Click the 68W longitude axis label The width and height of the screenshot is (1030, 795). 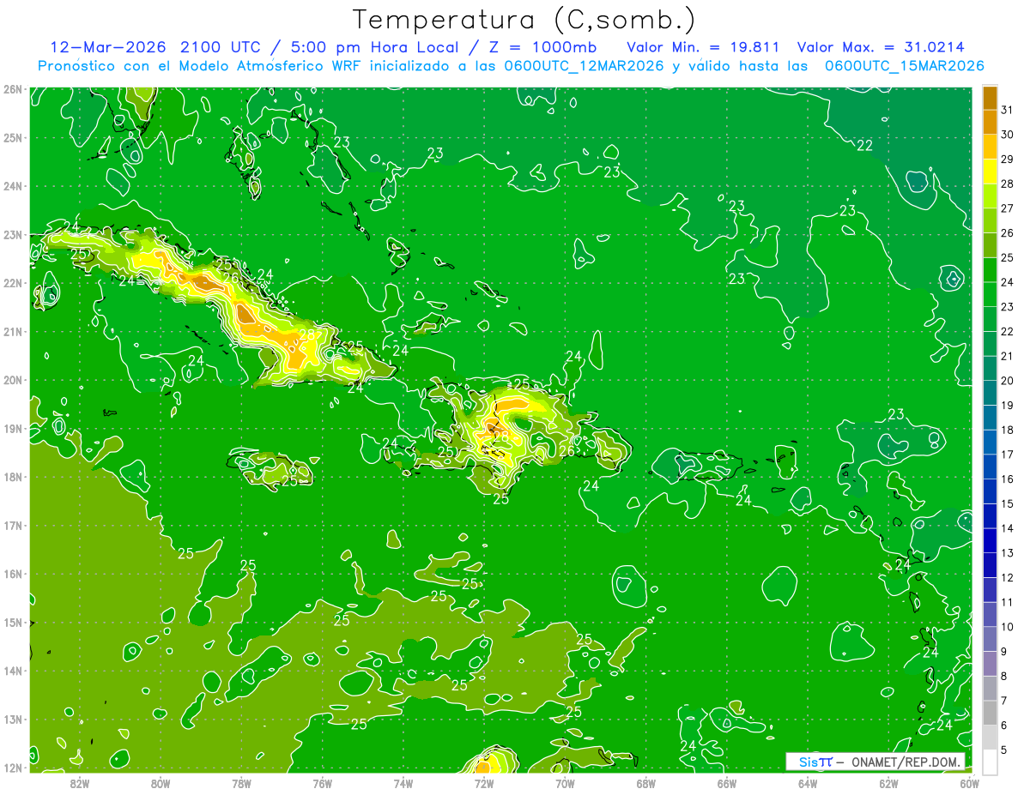pyautogui.click(x=646, y=782)
